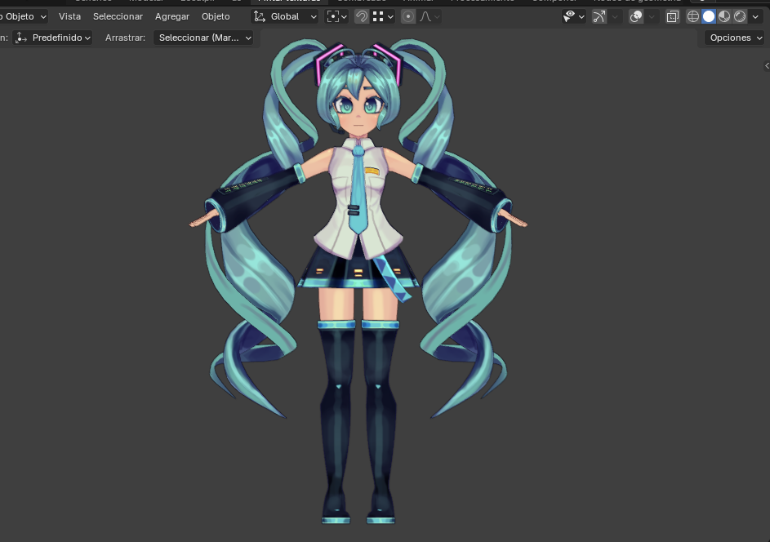770x542 pixels.
Task: Open the Seleccionar menu
Action: (118, 16)
